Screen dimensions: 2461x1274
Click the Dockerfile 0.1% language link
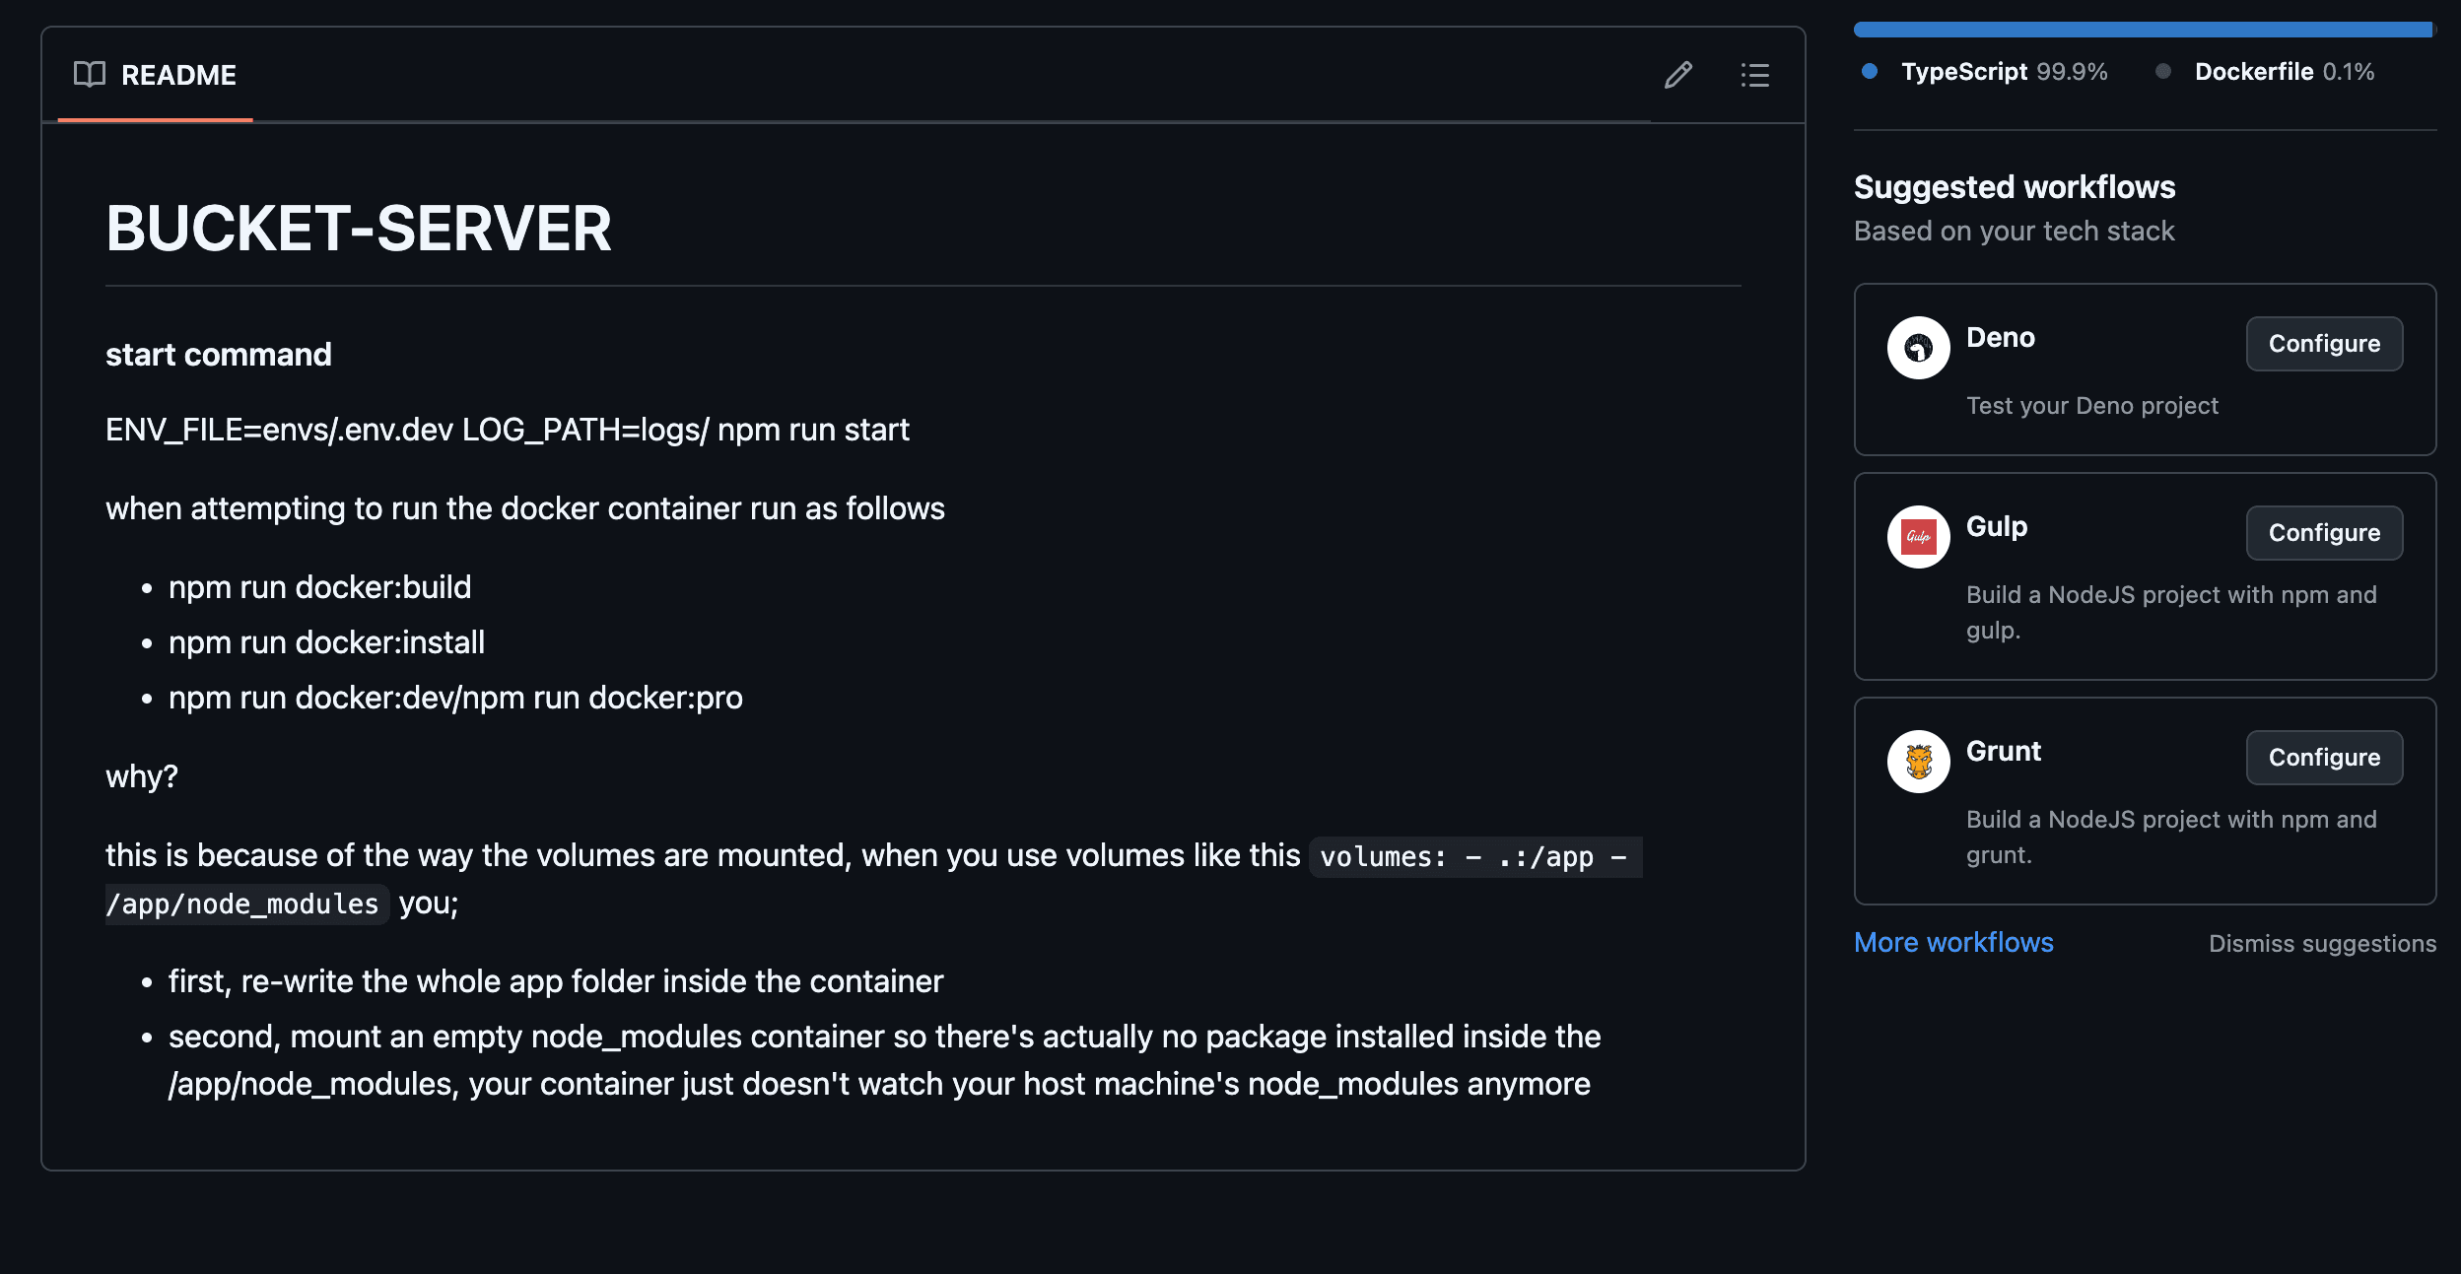2284,71
